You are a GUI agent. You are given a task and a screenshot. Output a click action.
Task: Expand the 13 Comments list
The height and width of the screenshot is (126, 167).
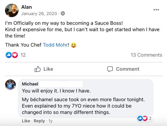[x=147, y=55]
